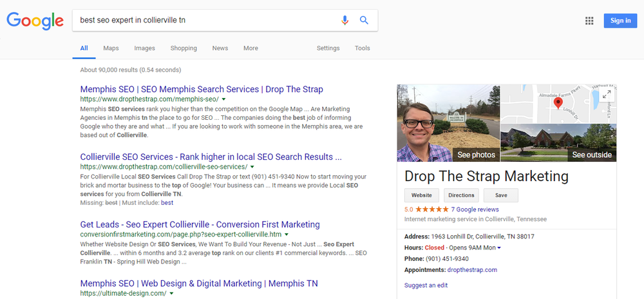644x299 pixels.
Task: Click See photos on the business photo
Action: pyautogui.click(x=476, y=155)
